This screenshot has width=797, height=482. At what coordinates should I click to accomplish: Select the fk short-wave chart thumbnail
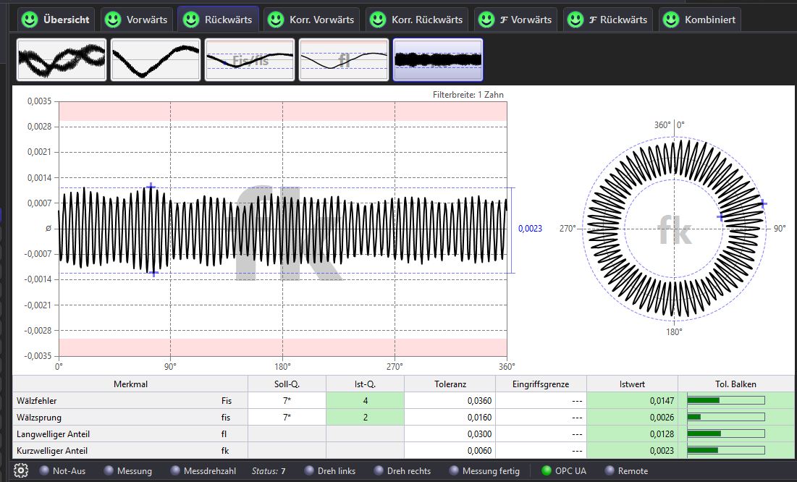(437, 59)
